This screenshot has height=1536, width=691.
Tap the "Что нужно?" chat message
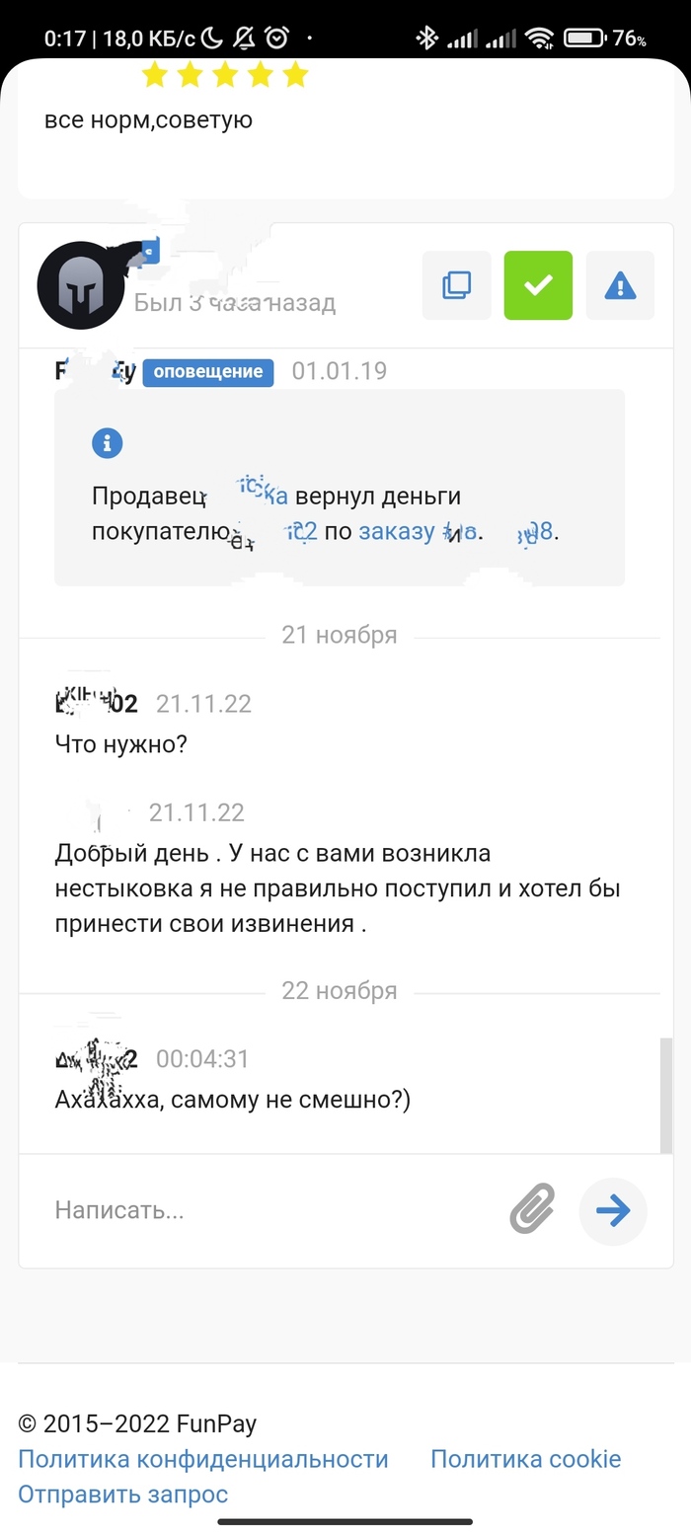(121, 744)
